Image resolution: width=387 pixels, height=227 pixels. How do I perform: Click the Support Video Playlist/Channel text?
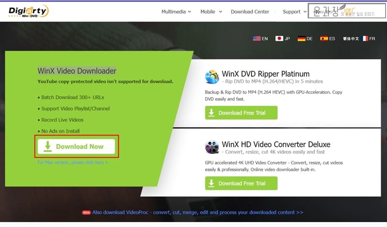click(75, 109)
